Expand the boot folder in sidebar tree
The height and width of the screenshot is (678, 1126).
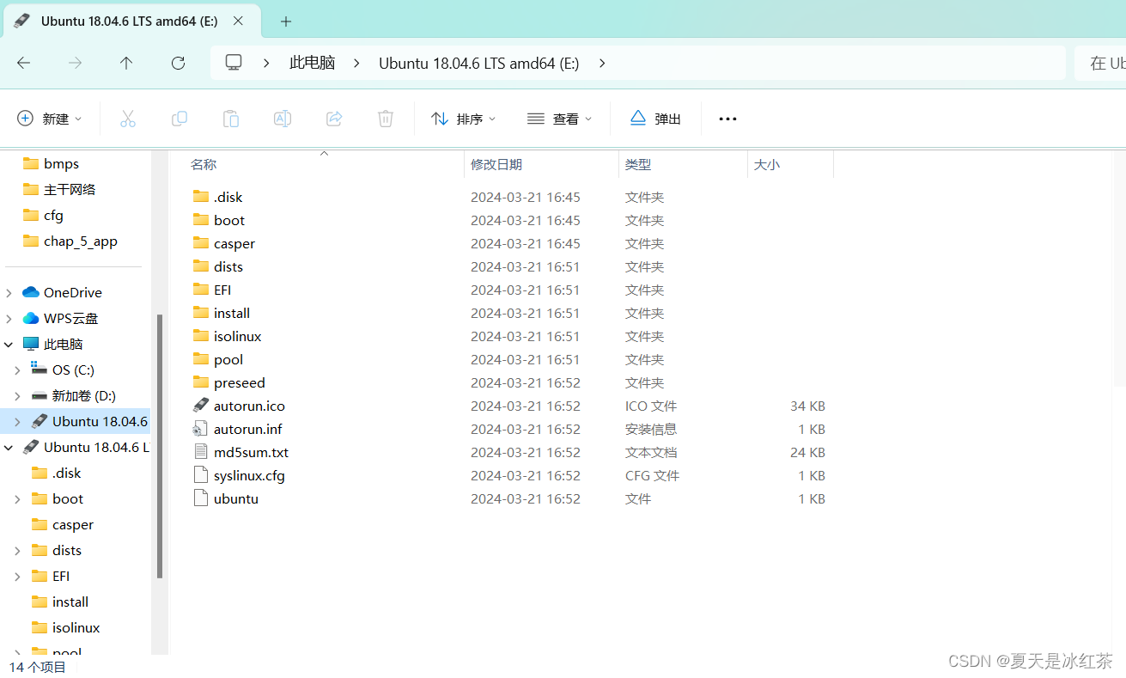(17, 498)
